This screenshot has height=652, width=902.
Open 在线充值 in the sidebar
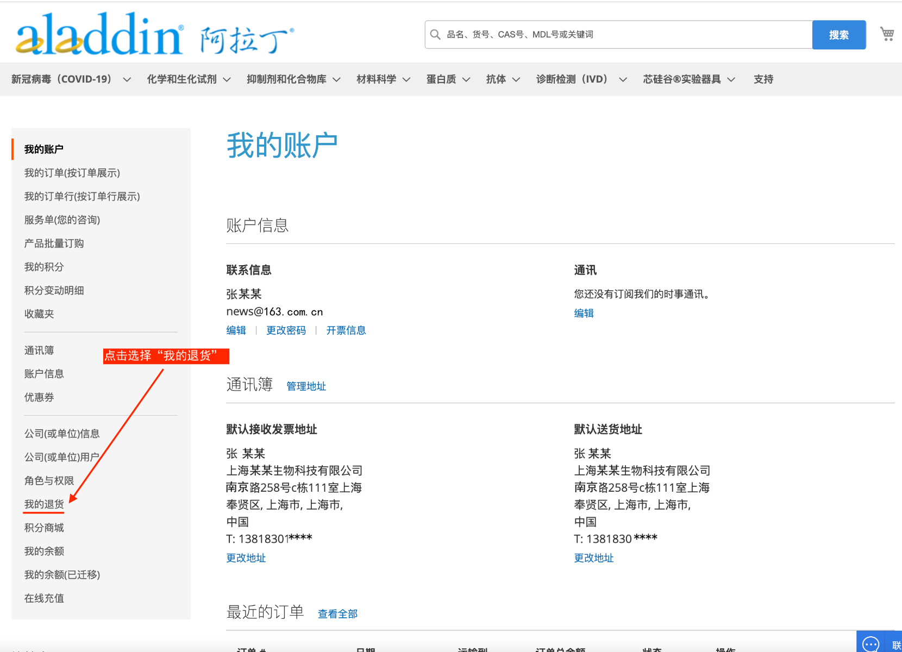point(44,598)
